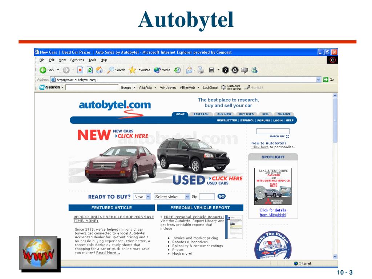Open History icon in toolbar

pyautogui.click(x=177, y=70)
